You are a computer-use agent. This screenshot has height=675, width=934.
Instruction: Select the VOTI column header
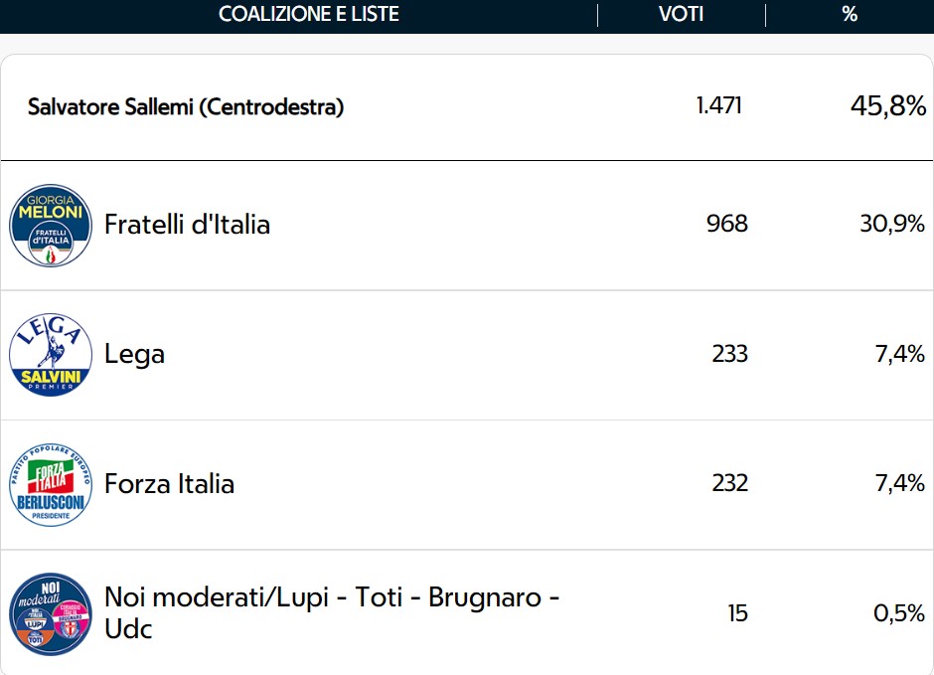coord(681,14)
